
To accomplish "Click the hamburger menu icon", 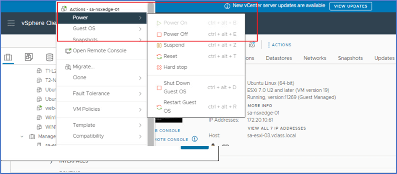I will click(11, 23).
